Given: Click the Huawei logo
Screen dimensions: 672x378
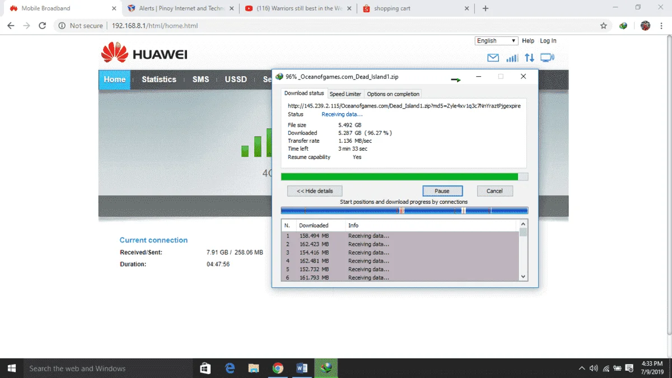Looking at the screenshot, I should click(144, 53).
